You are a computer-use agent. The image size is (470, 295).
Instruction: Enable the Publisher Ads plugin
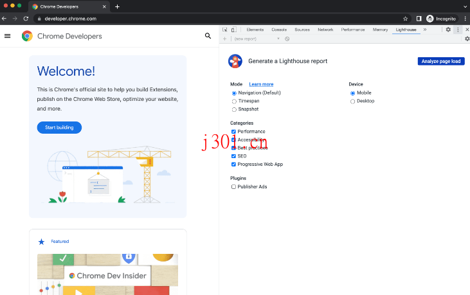coord(233,186)
